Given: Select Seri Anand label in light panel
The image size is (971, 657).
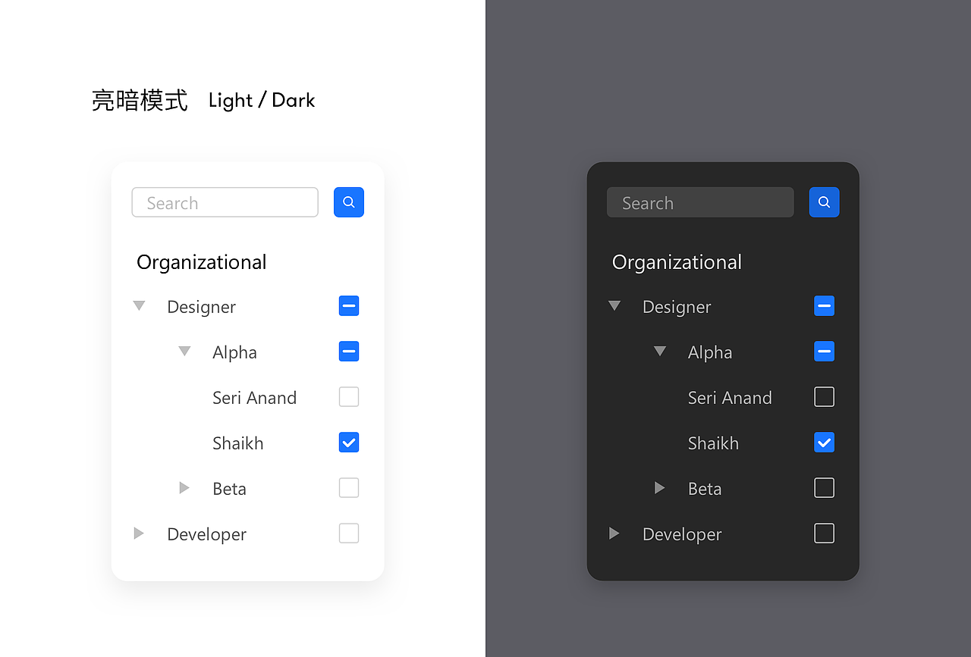Looking at the screenshot, I should click(254, 398).
